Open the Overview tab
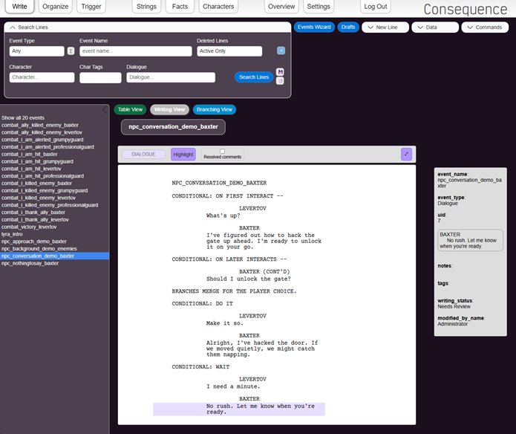 tap(281, 7)
